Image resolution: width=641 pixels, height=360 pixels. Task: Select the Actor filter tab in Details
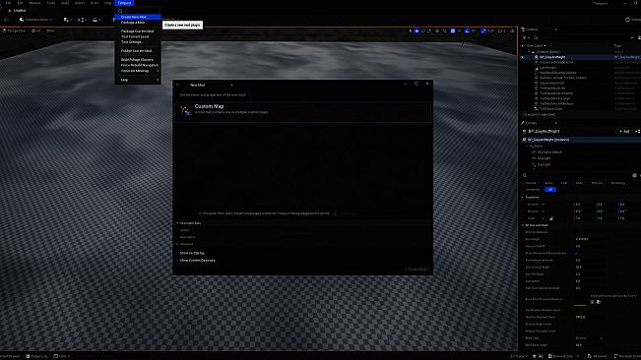(548, 183)
